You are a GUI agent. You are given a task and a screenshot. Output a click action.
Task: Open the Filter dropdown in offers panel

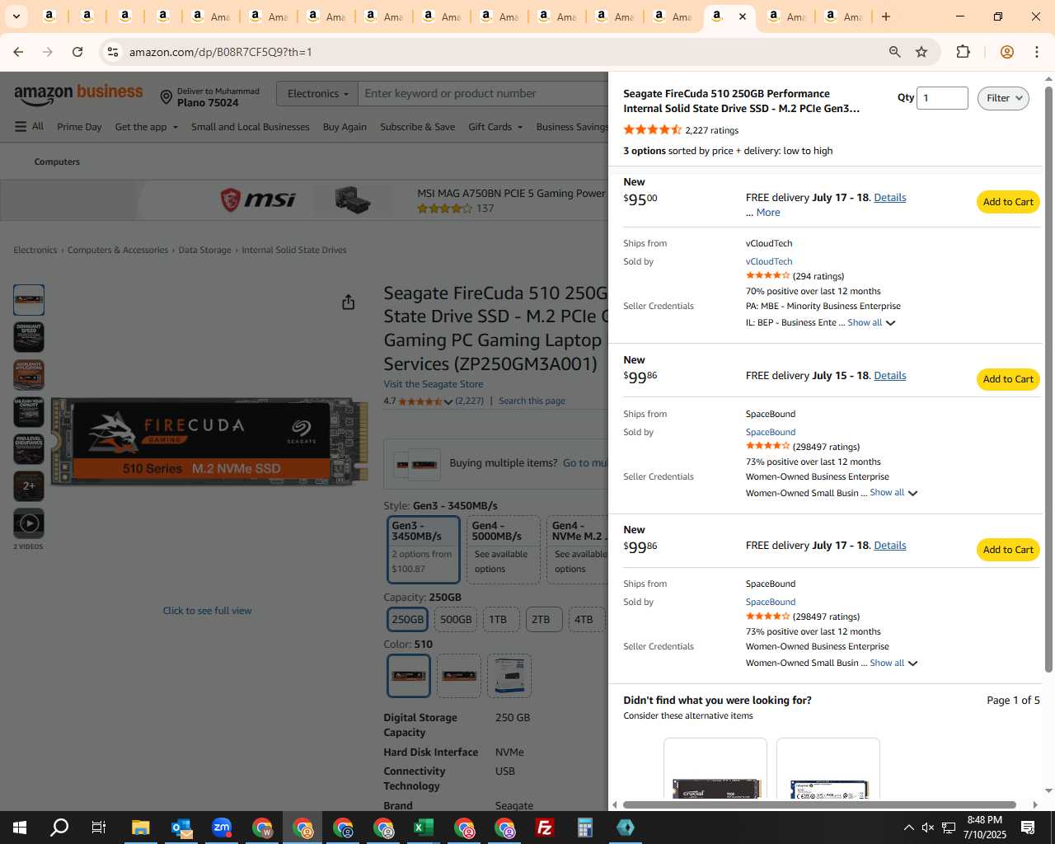coord(1003,98)
